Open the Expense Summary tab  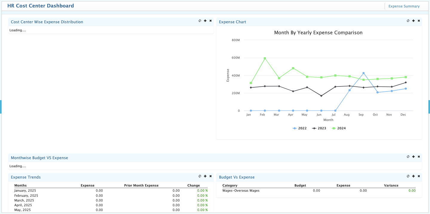[404, 6]
